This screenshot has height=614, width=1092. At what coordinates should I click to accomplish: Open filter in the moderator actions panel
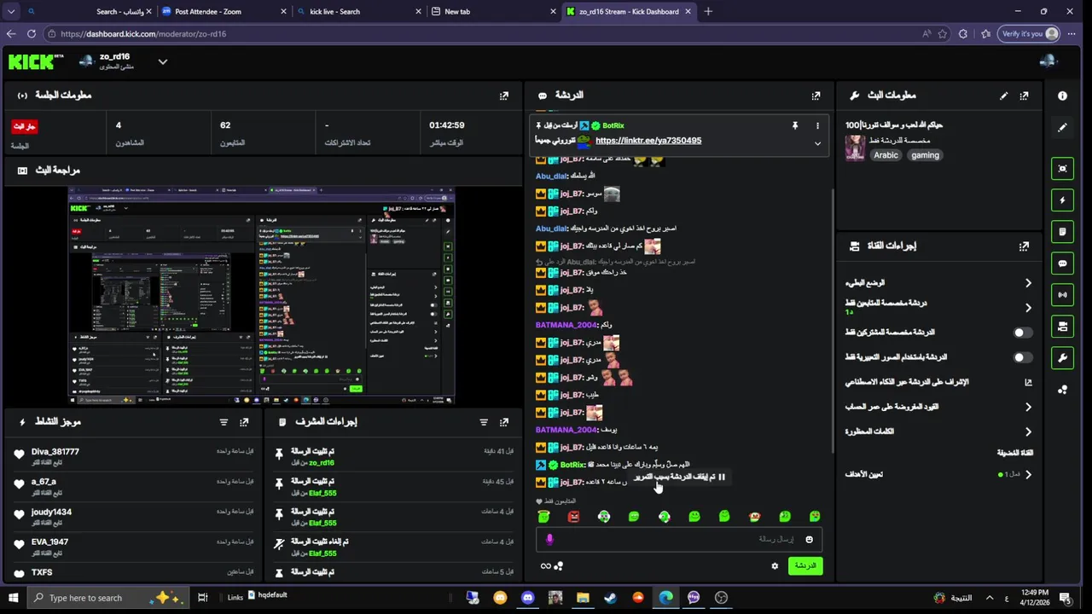tap(484, 422)
